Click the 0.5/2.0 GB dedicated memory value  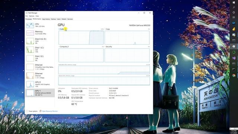click(77, 91)
